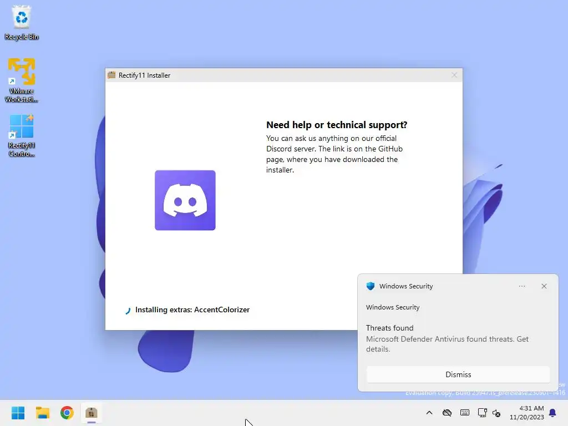Select the VMware Workstation desktop shortcut
The width and height of the screenshot is (568, 426).
point(22,80)
